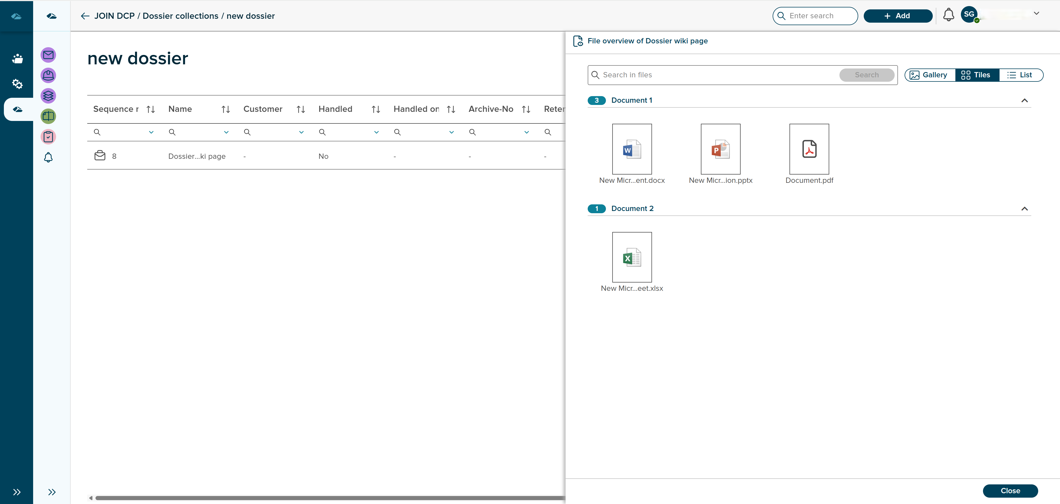Click the horizontal scrollbar under the table
This screenshot has height=504, width=1060.
(x=329, y=498)
